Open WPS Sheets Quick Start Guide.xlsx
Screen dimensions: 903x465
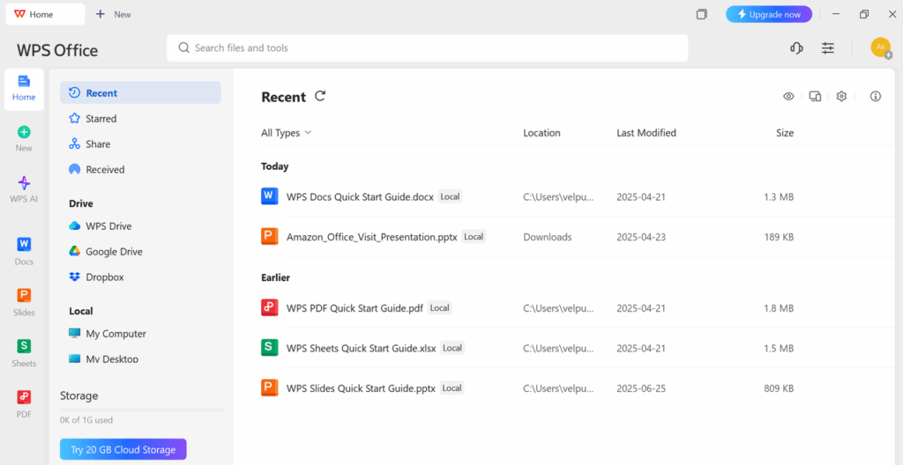362,348
